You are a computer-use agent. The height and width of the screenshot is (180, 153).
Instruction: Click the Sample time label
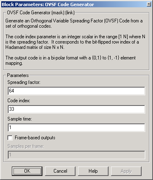tap(20, 119)
